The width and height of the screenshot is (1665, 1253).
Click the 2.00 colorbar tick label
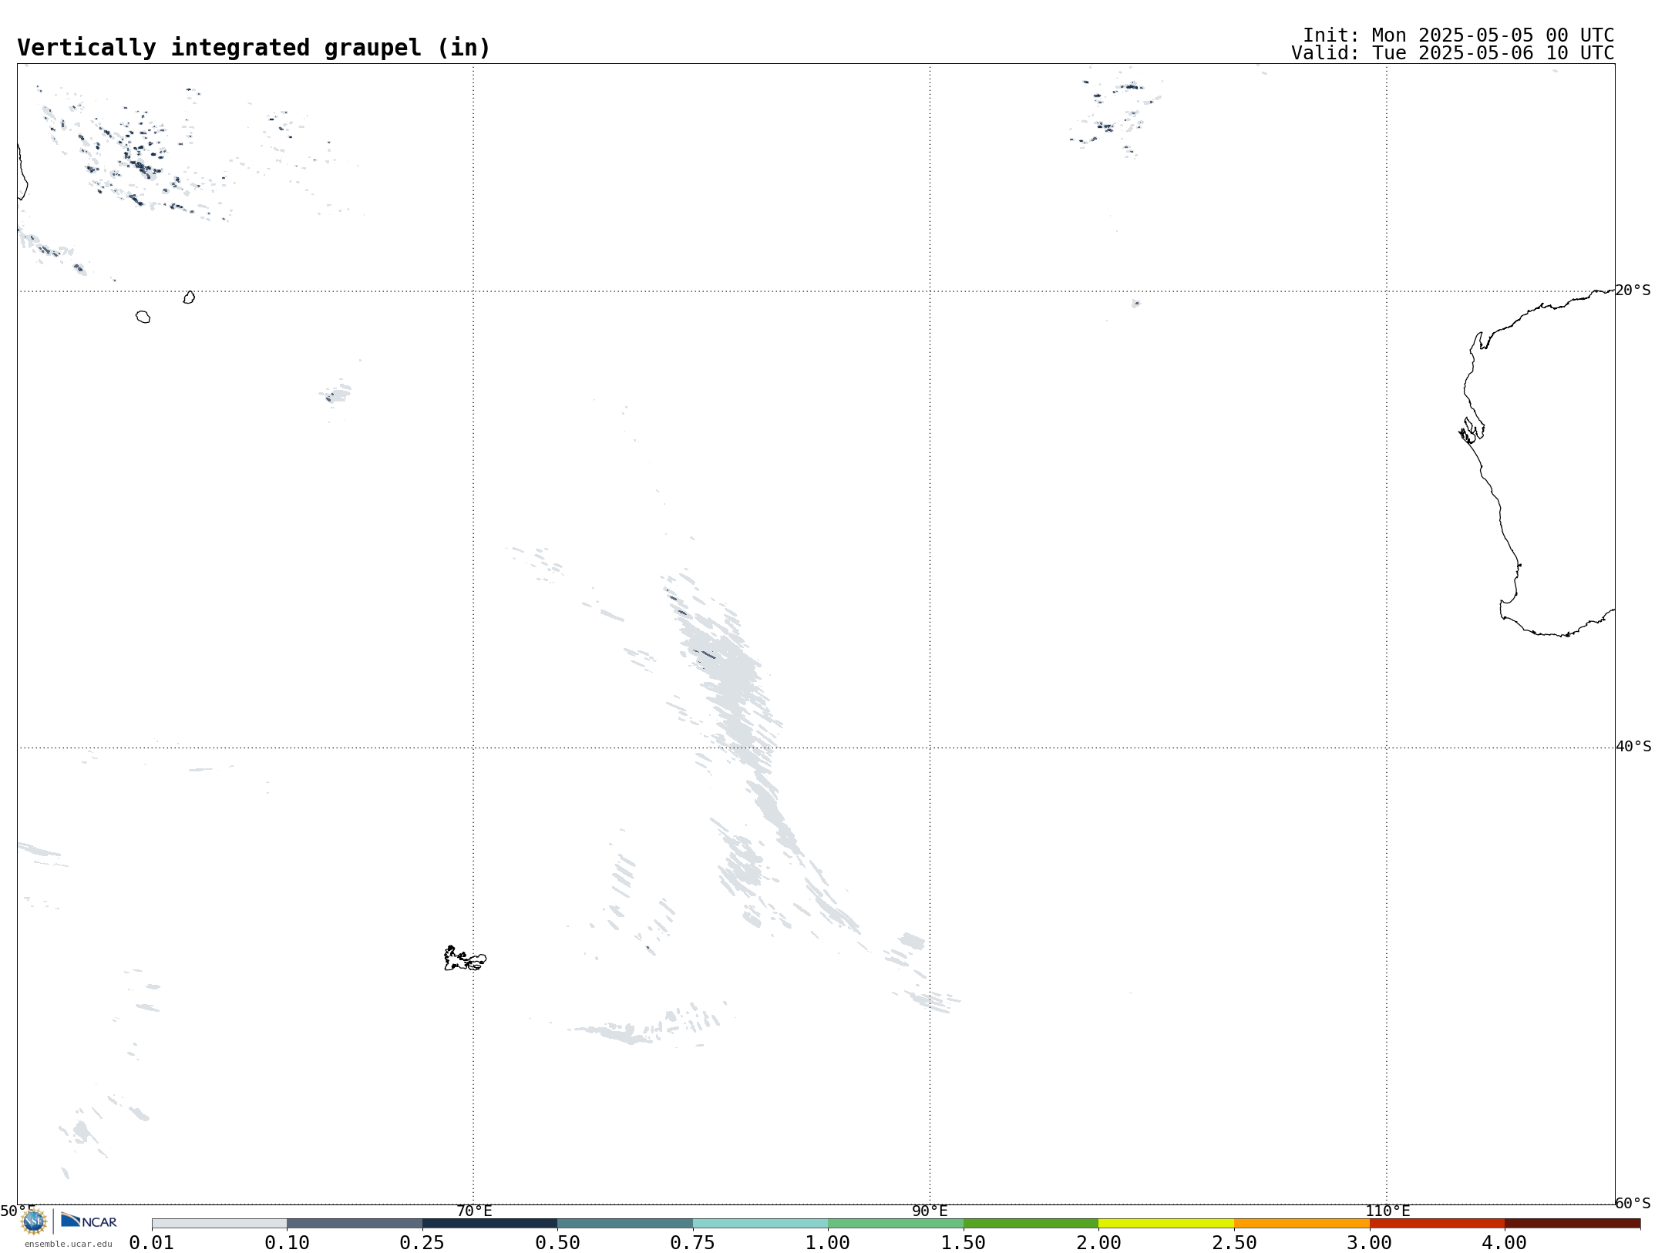(1098, 1243)
